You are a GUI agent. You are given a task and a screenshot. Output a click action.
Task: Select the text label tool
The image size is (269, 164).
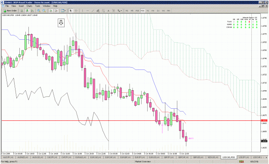[114, 11]
